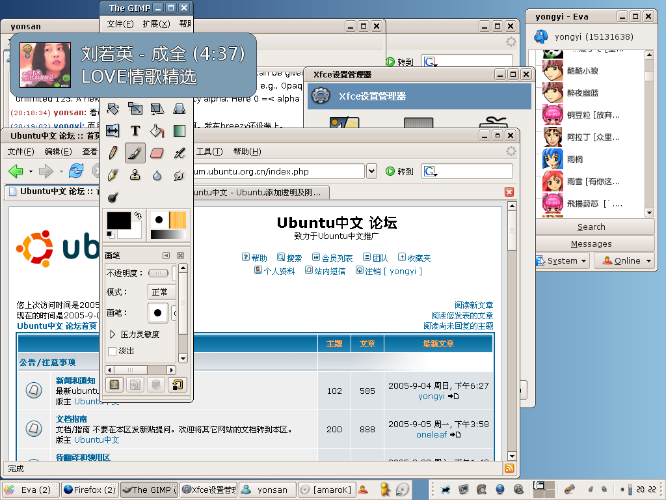666x500 pixels.
Task: Select the Eraser tool in GIMP
Action: [x=157, y=153]
